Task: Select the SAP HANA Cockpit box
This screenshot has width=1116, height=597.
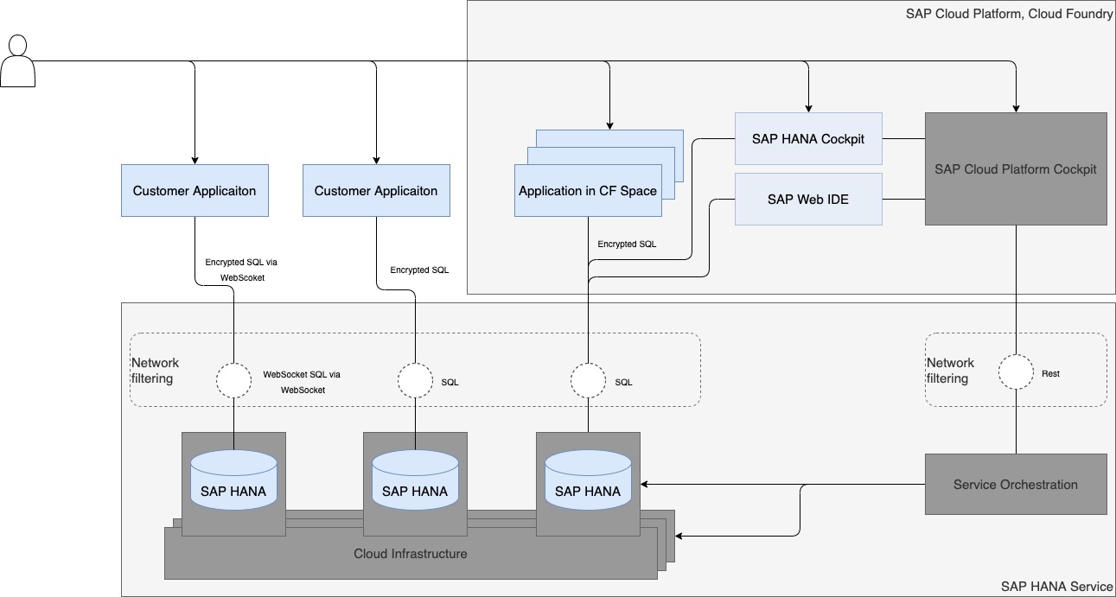Action: [808, 139]
